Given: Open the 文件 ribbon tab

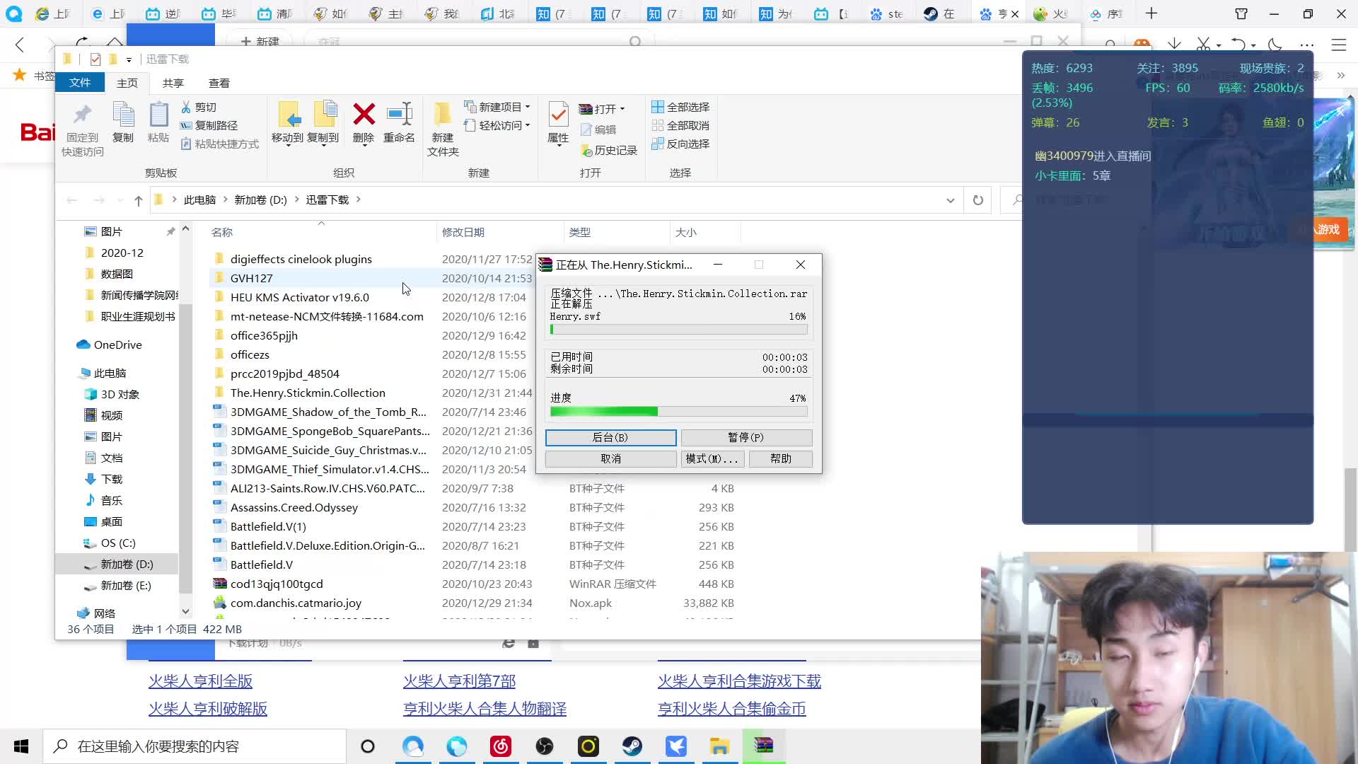Looking at the screenshot, I should tap(80, 82).
